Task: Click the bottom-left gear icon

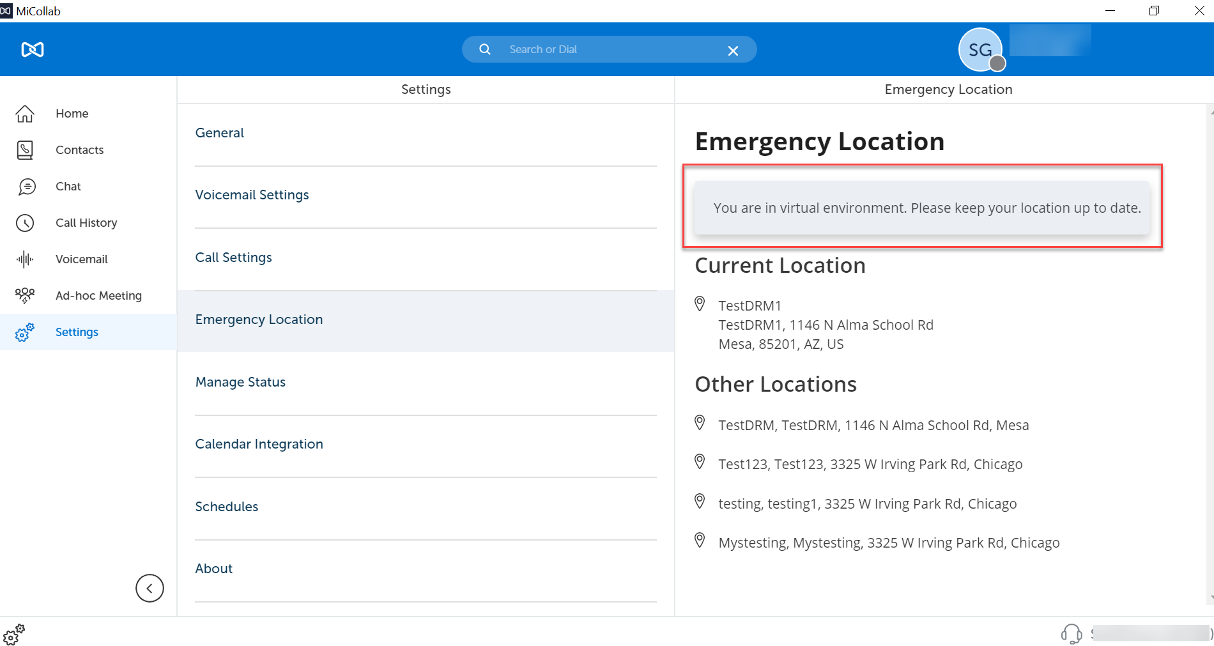Action: tap(13, 634)
